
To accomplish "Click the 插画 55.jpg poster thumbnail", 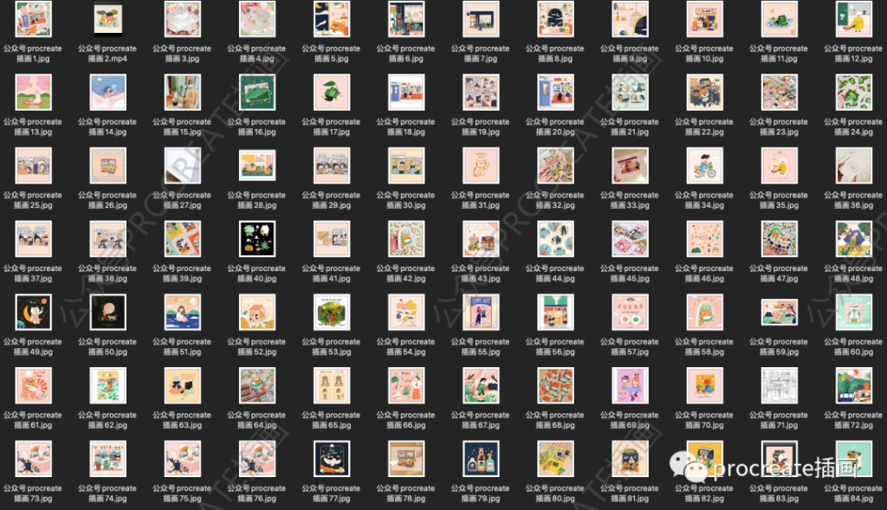I will coord(481,312).
